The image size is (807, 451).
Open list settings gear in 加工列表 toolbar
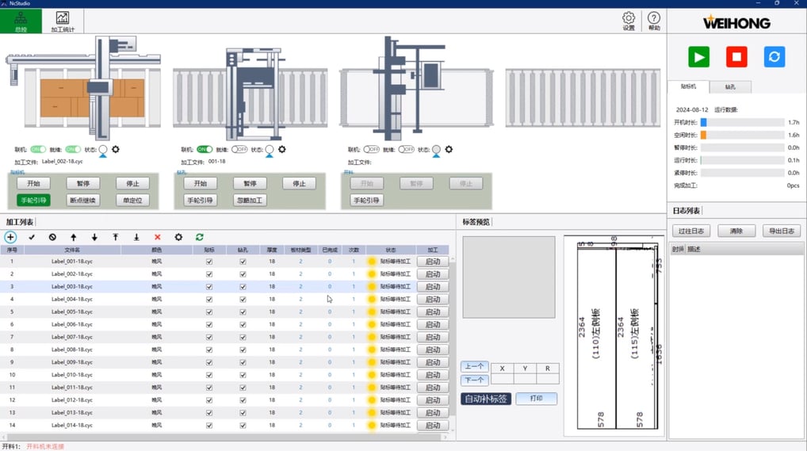tap(178, 237)
